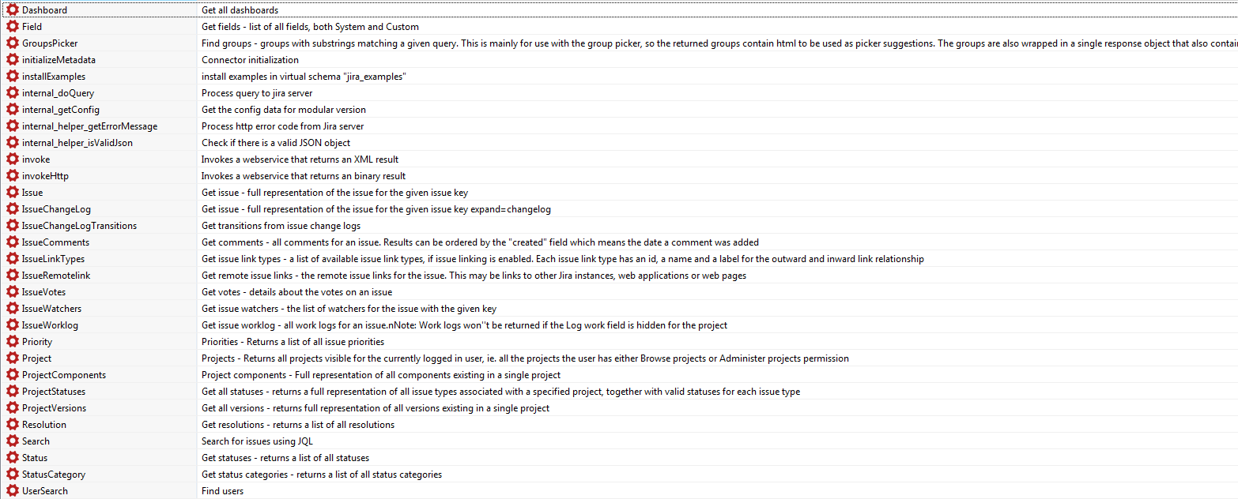Image resolution: width=1238 pixels, height=499 pixels.
Task: Click the gear icon beside installExamples
Action: coord(13,77)
